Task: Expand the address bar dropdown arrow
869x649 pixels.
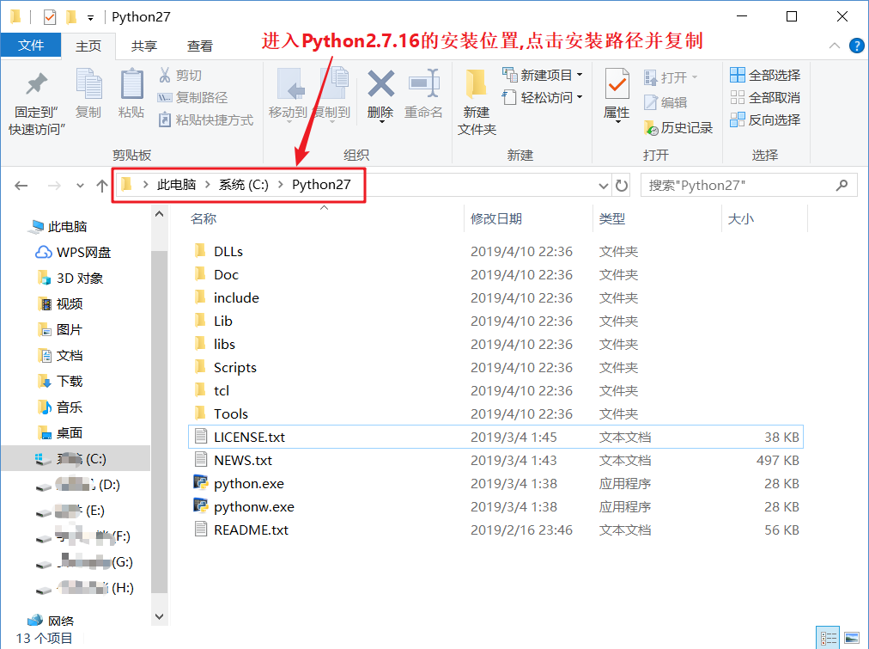Action: click(604, 184)
